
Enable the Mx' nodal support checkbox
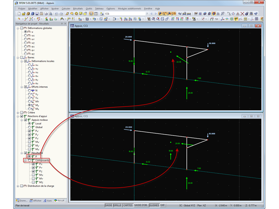pos(29,142)
